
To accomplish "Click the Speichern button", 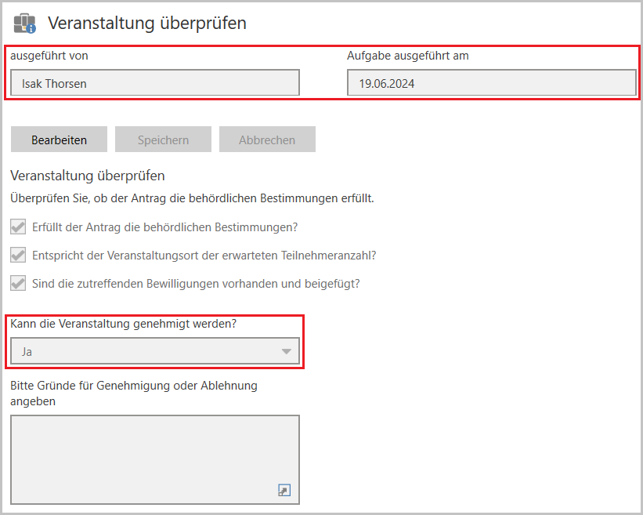I will pos(163,140).
